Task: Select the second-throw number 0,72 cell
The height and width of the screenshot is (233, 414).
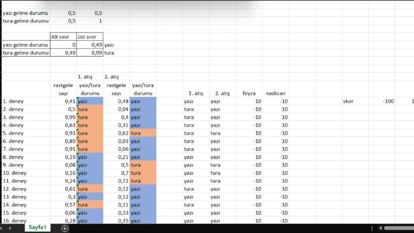Action: tap(116, 181)
